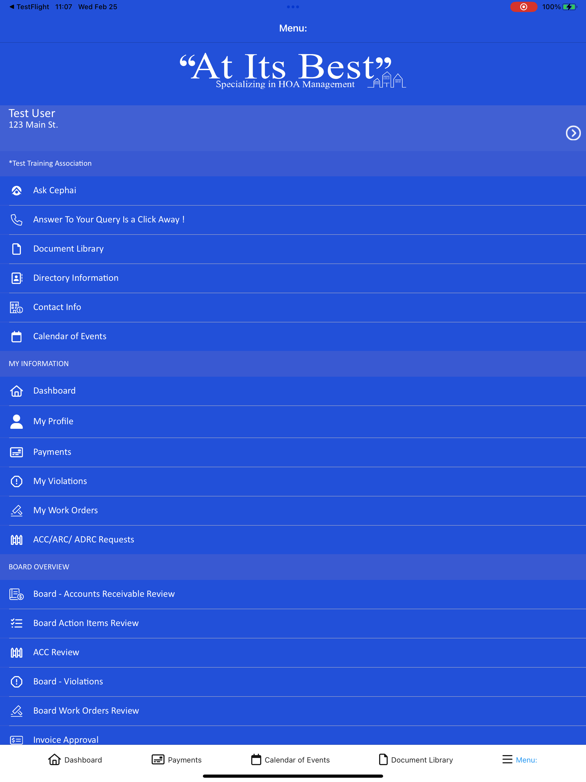Tap the Calendar of Events icon in menu list
This screenshot has width=586, height=782.
tap(16, 337)
